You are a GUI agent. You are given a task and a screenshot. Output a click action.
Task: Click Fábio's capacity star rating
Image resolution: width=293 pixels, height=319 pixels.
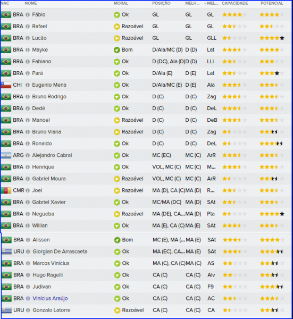(x=235, y=15)
